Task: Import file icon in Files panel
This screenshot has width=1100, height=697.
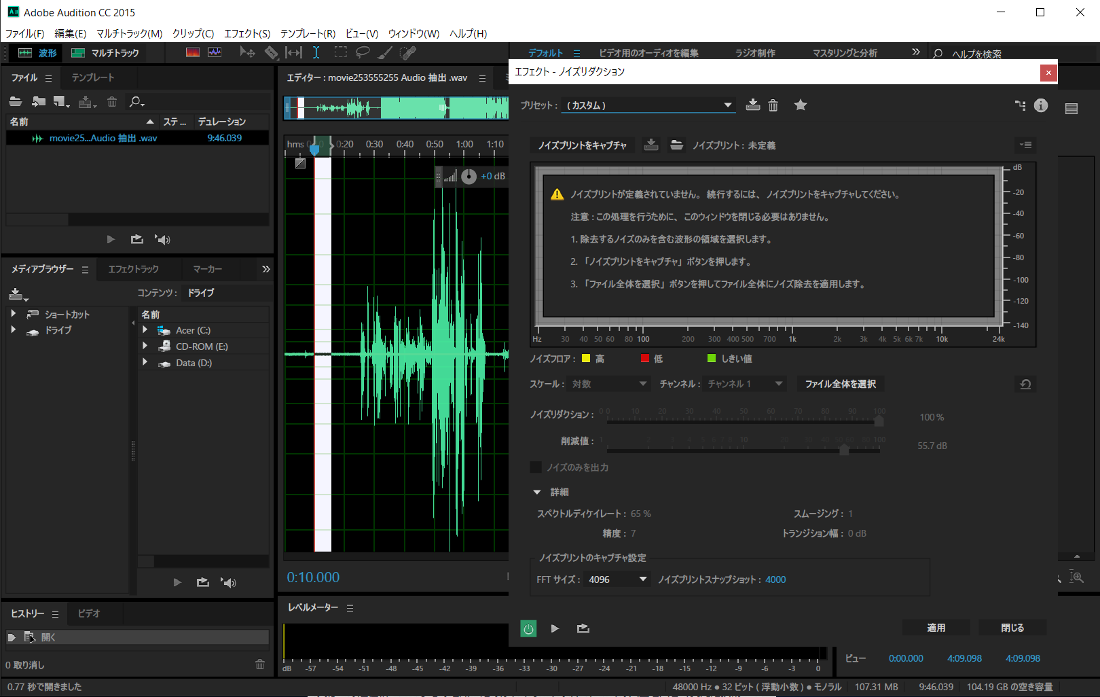Action: pyautogui.click(x=39, y=102)
